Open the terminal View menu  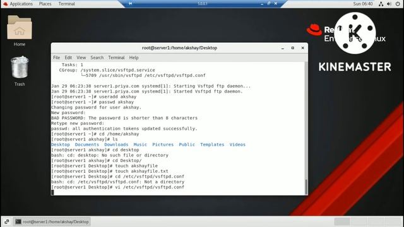tap(81, 57)
